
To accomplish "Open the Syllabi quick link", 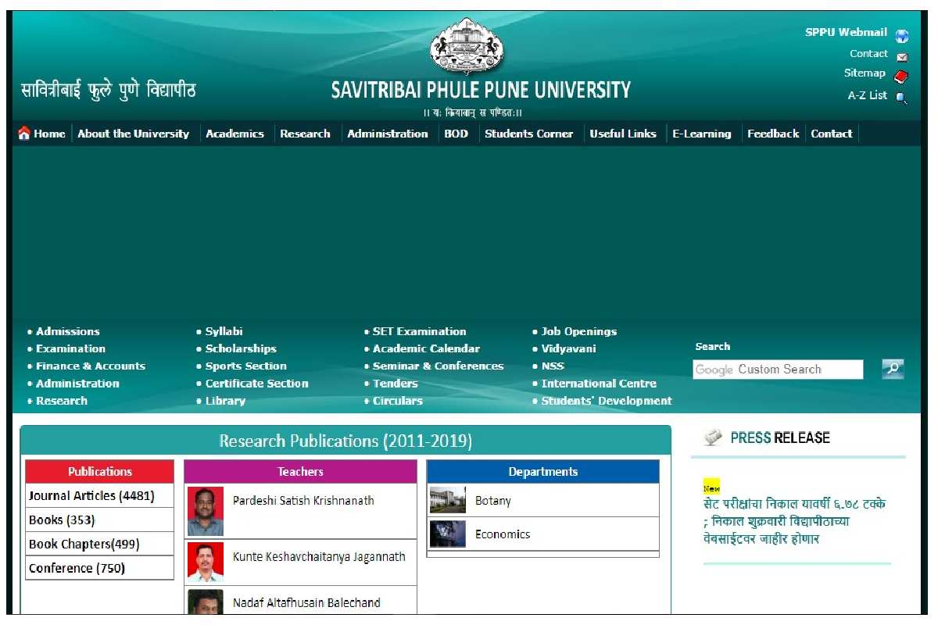I will coord(224,331).
